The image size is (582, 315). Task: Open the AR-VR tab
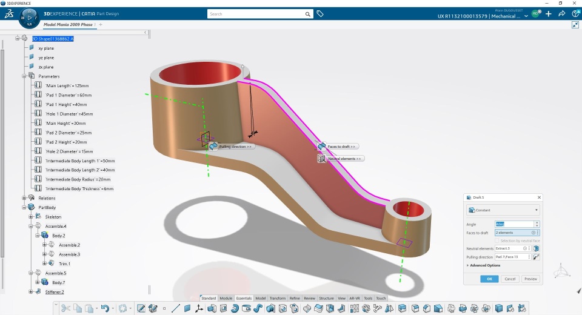[x=355, y=298]
